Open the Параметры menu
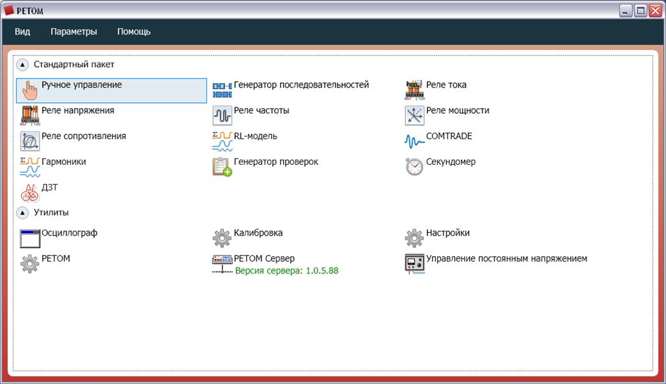 [x=74, y=31]
